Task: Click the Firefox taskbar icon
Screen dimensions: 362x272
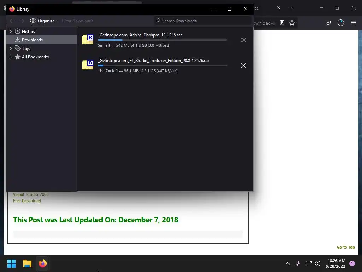Action: [x=42, y=263]
